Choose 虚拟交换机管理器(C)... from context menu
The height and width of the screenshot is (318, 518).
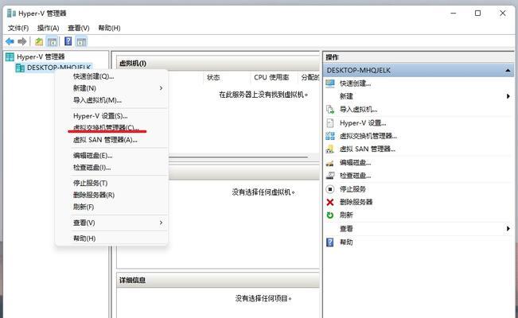[x=112, y=128]
